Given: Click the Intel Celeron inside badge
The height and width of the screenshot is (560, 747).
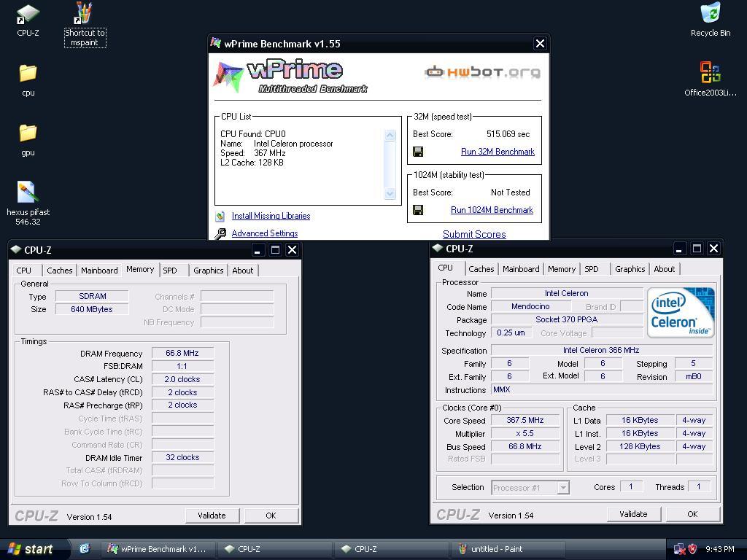Looking at the screenshot, I should (x=681, y=312).
